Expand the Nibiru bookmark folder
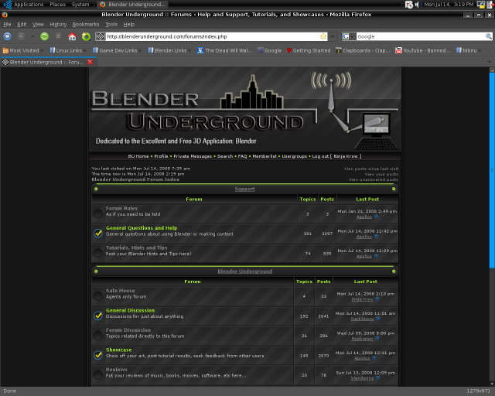 [469, 50]
